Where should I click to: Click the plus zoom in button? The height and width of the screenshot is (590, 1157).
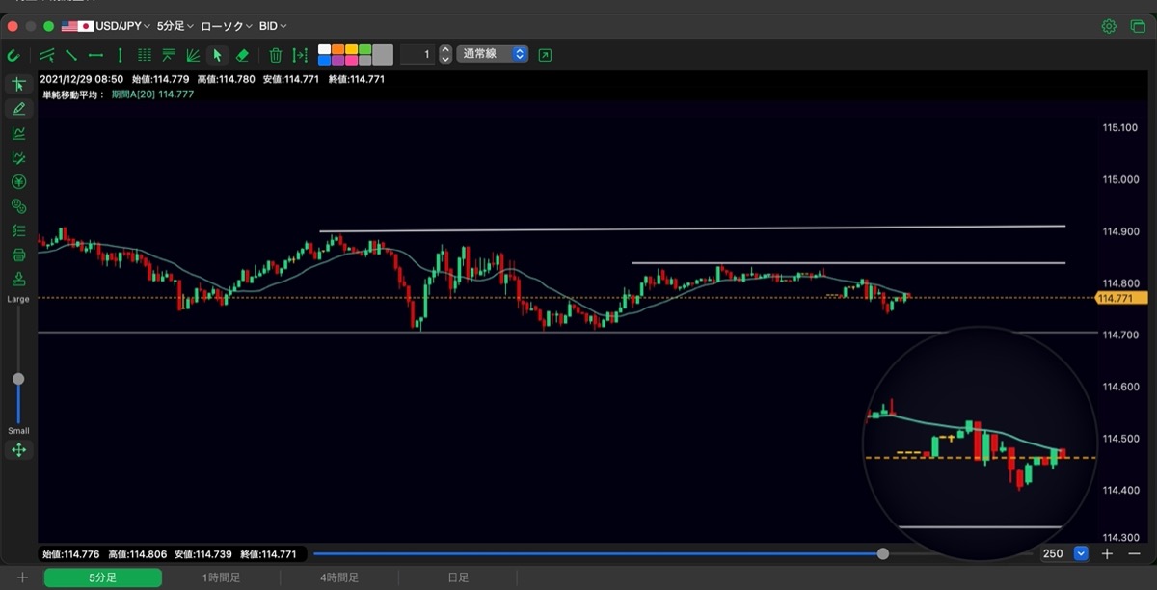point(1108,553)
